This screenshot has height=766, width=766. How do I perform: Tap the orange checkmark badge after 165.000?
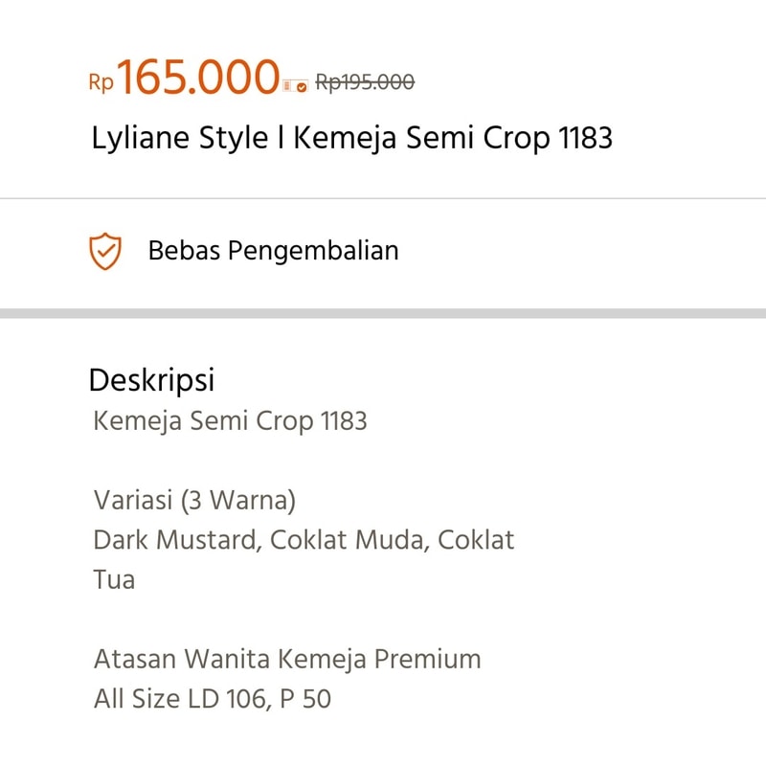(302, 87)
